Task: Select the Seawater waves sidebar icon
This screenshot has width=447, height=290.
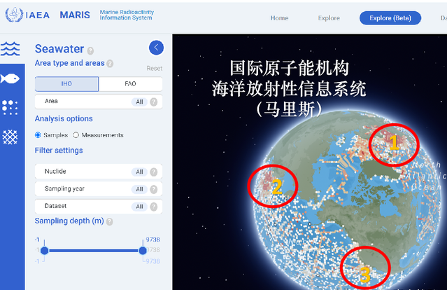Action: pyautogui.click(x=10, y=49)
